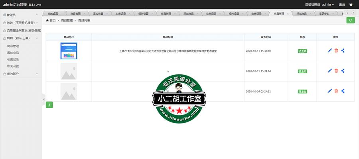Click 首页 in the breadcrumb

coord(53,20)
